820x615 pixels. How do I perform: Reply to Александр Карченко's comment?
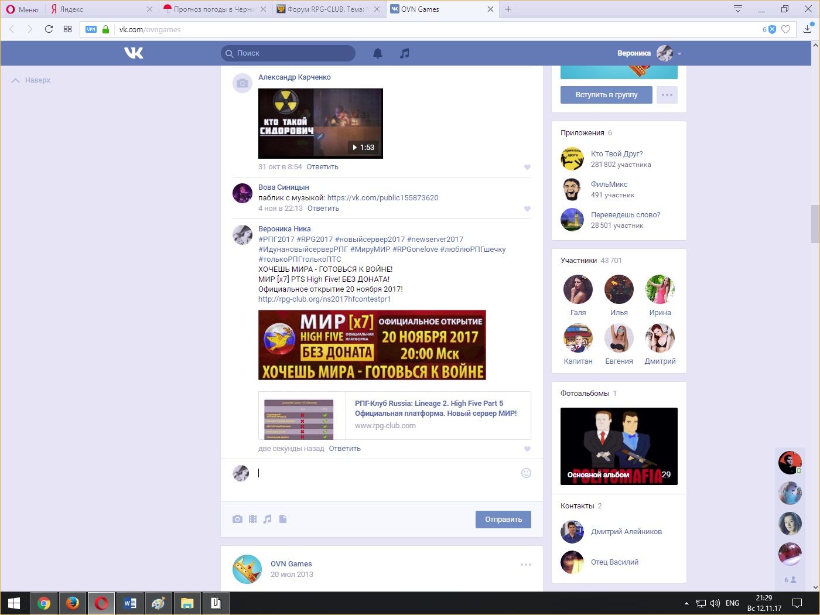click(x=322, y=167)
